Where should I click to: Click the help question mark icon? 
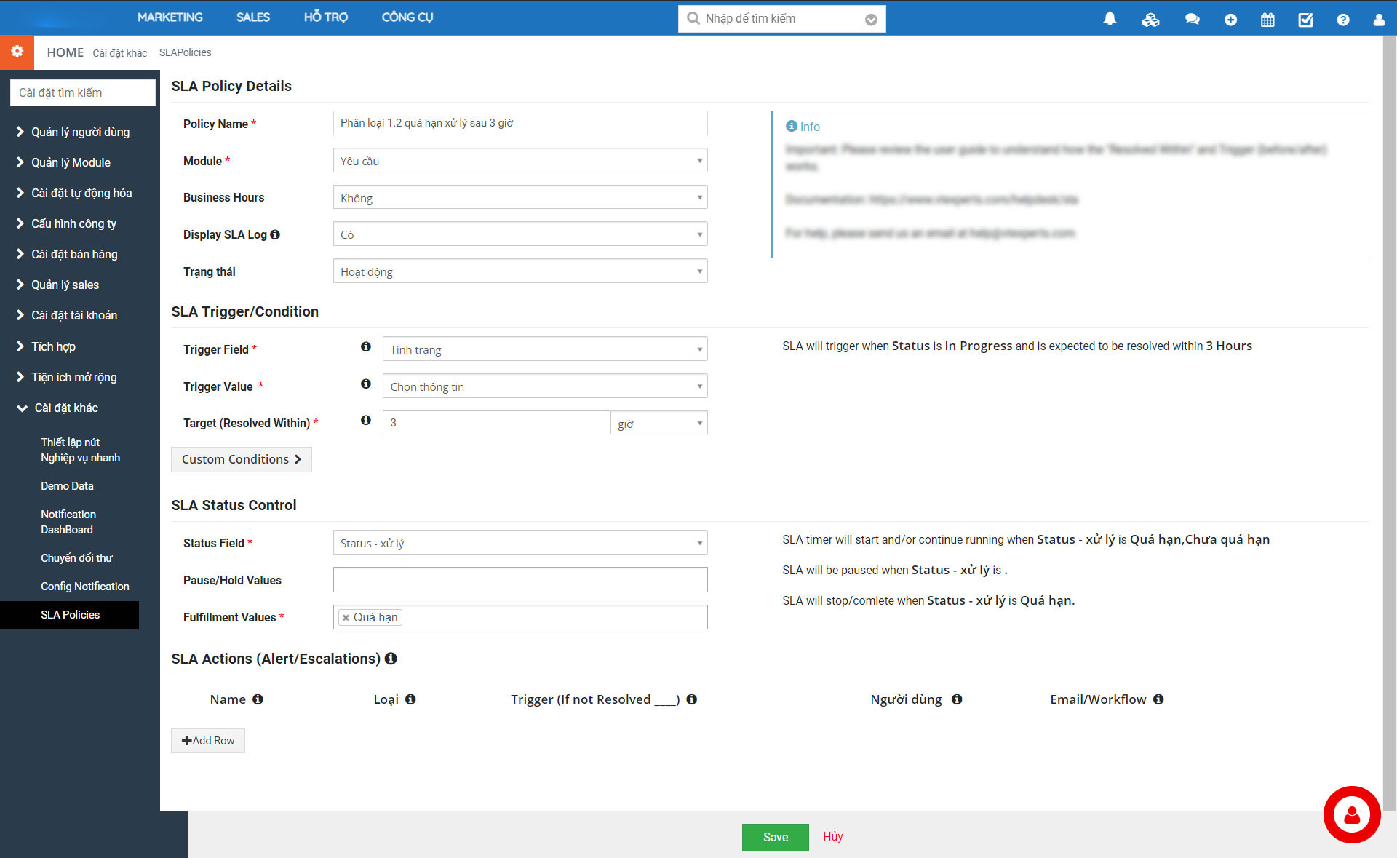(x=1343, y=20)
